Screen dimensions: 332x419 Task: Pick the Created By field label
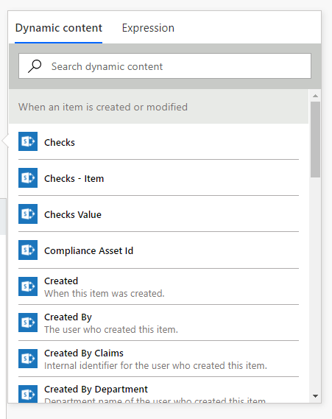pos(68,317)
